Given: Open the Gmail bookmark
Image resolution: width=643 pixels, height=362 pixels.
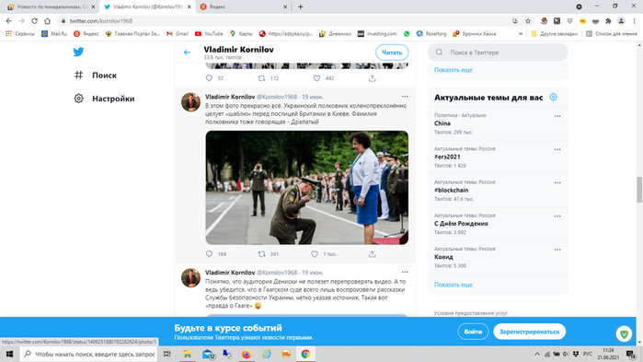Looking at the screenshot, I should point(178,34).
